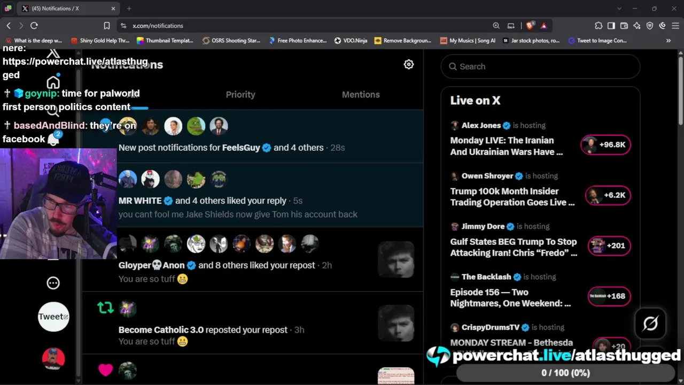Image resolution: width=684 pixels, height=385 pixels.
Task: Click the Brave profile icon in tab strip
Action: (x=8, y=9)
